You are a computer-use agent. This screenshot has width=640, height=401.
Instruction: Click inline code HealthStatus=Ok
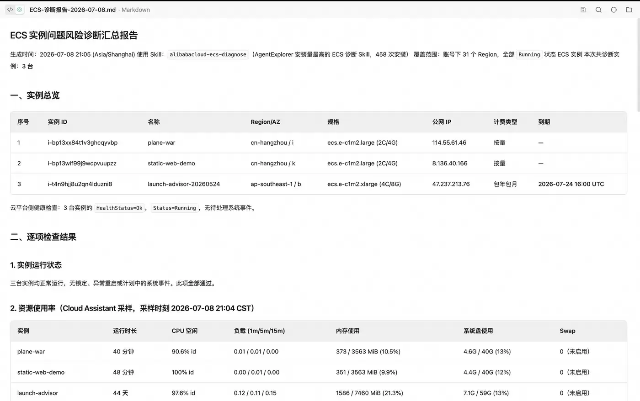[119, 208]
